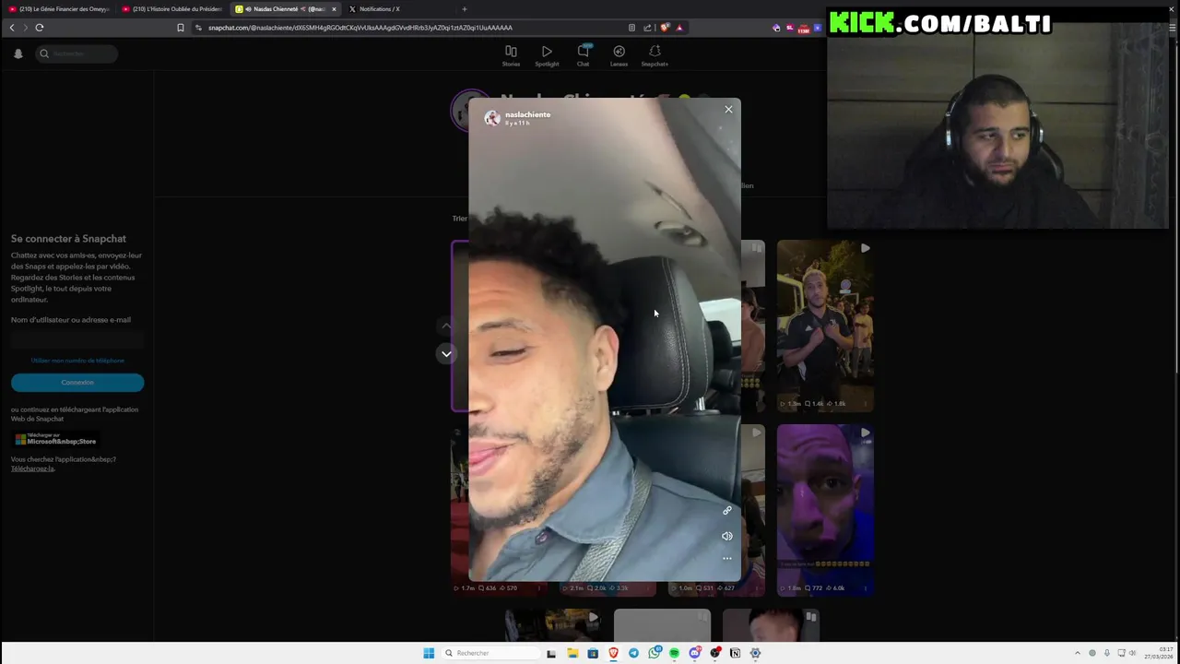
Task: Click the Connexion button
Action: pyautogui.click(x=77, y=383)
